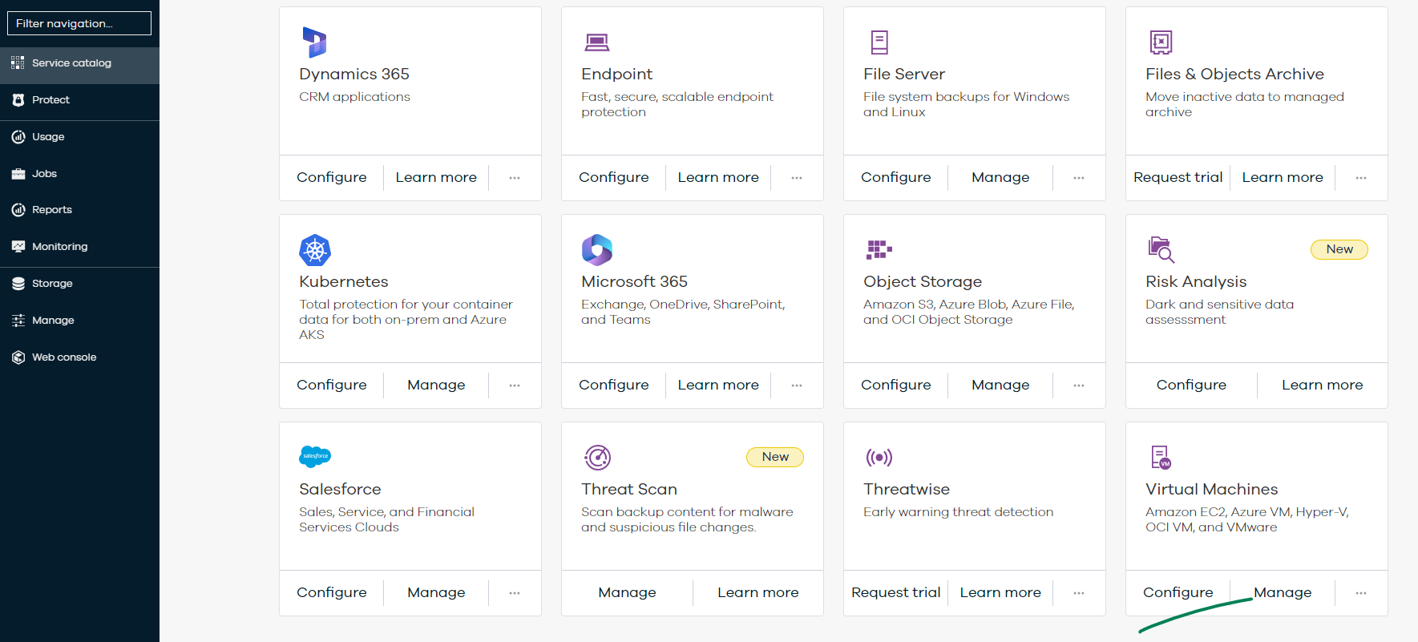1418x642 pixels.
Task: Open more options for Microsoft 365 card
Action: (797, 386)
